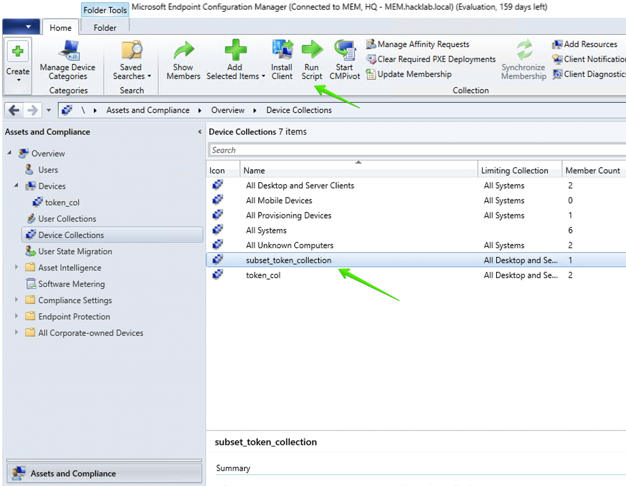
Task: Open the blue application menu button
Action: click(21, 27)
